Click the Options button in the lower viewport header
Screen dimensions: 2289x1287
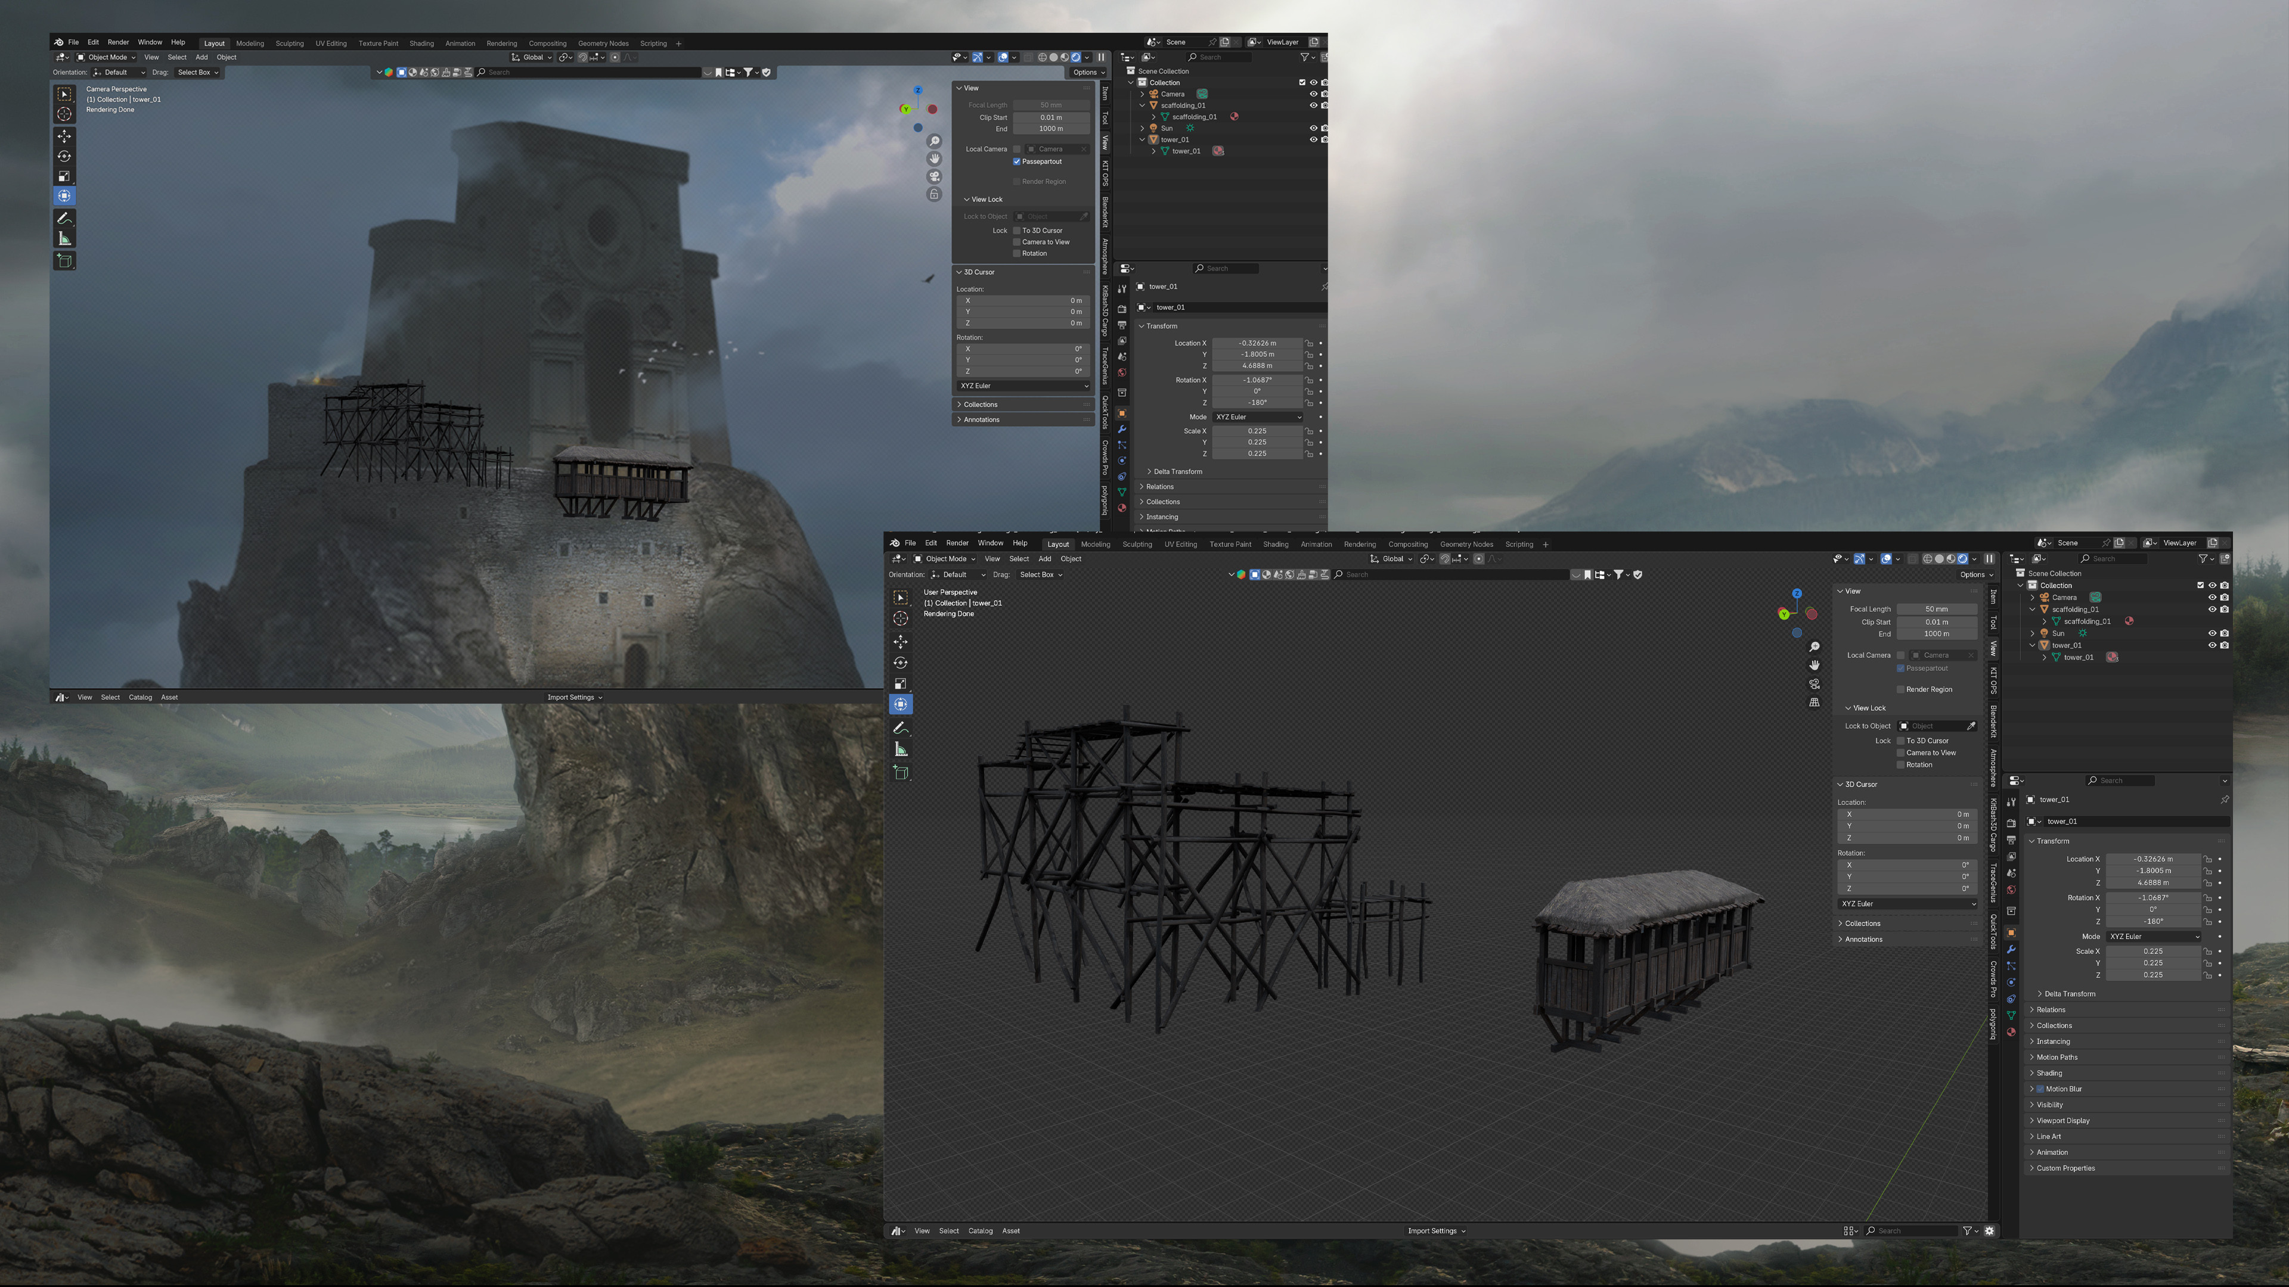point(1976,574)
